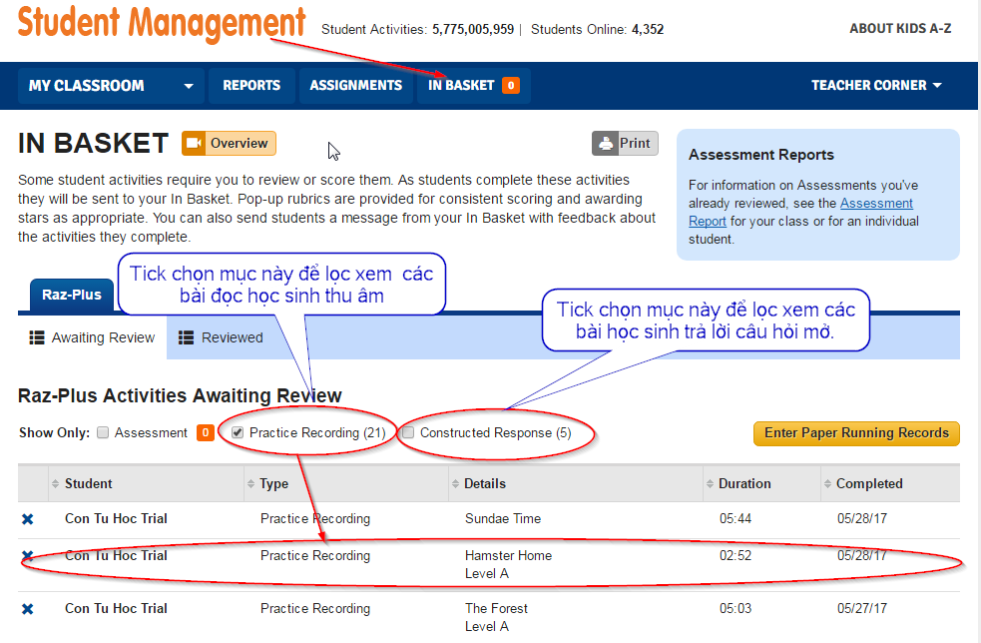The image size is (981, 643).
Task: Click the X icon beside the Hamster Home row
Action: tap(28, 555)
